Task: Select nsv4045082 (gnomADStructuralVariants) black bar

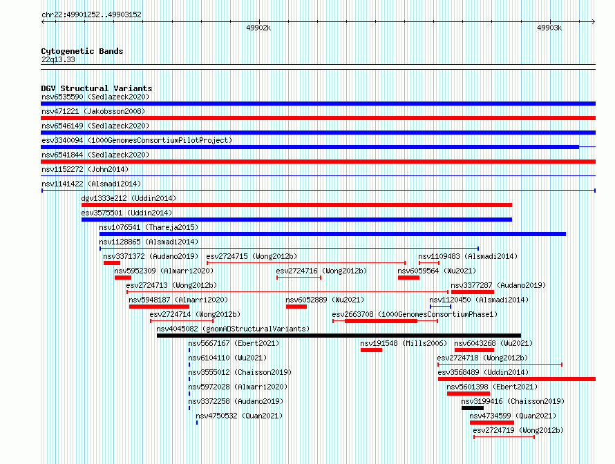Action: click(339, 336)
